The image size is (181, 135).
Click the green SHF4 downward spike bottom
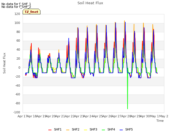tap(128, 109)
